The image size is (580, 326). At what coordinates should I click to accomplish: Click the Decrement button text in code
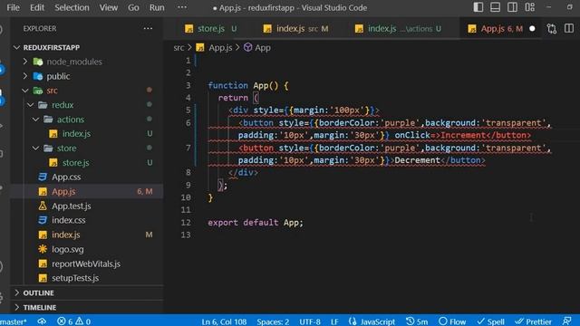417,160
